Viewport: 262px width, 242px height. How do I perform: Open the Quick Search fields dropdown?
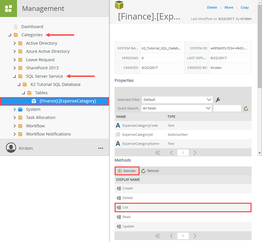[177, 108]
